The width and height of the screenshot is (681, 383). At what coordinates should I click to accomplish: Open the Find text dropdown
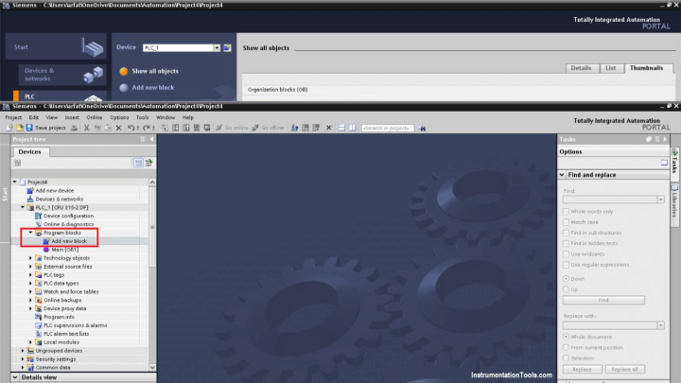(x=661, y=200)
